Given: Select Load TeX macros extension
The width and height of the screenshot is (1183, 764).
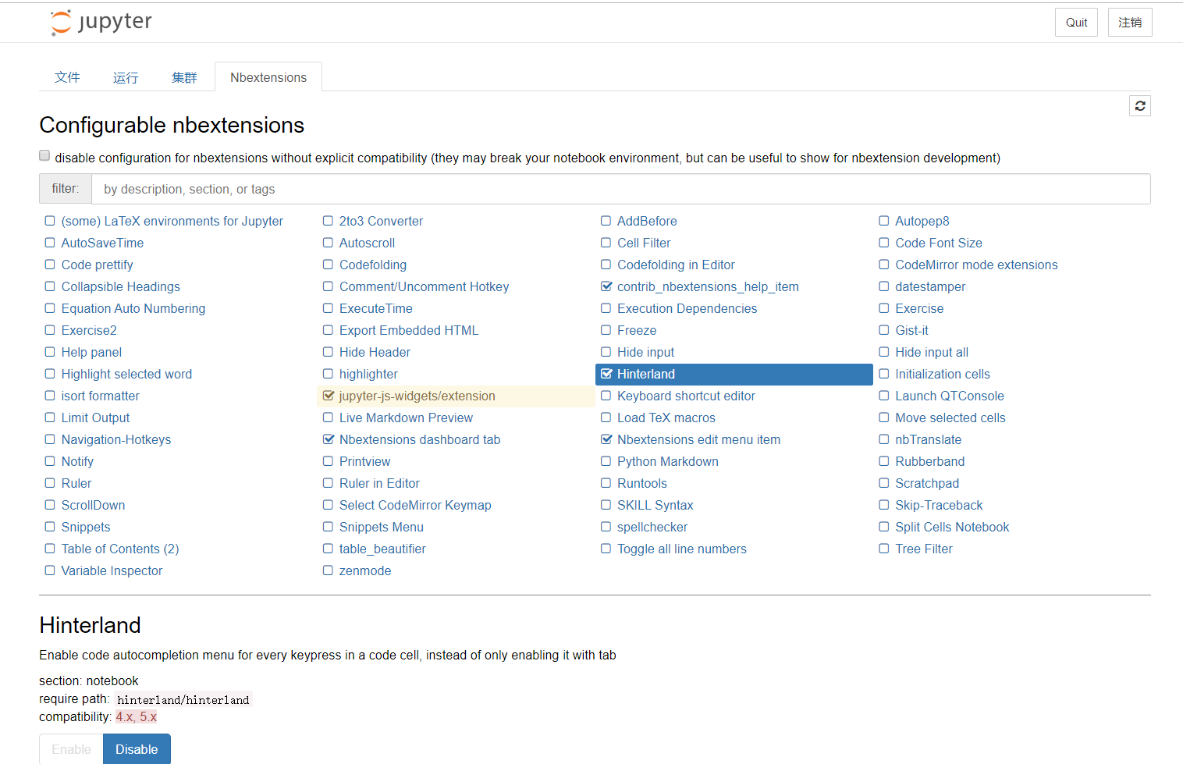Looking at the screenshot, I should point(666,418).
